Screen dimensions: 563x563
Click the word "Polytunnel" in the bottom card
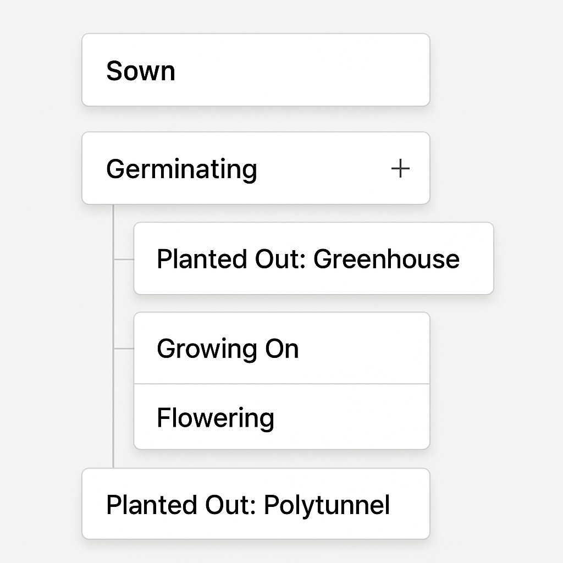(x=327, y=506)
